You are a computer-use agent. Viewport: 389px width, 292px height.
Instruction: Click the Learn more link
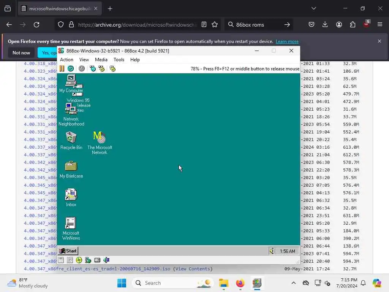287,41
